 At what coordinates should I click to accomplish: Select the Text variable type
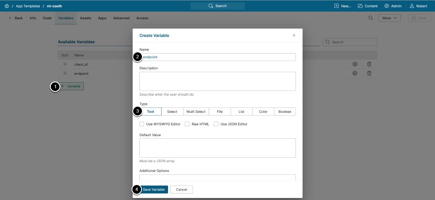click(x=150, y=112)
